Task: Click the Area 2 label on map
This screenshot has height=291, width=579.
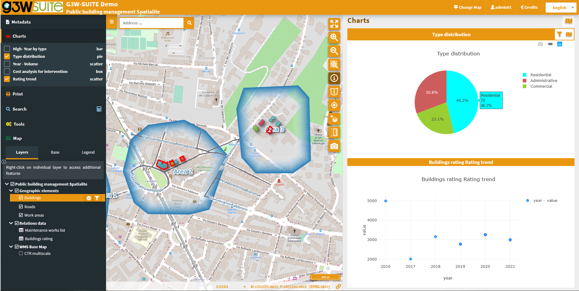Action: (x=183, y=171)
